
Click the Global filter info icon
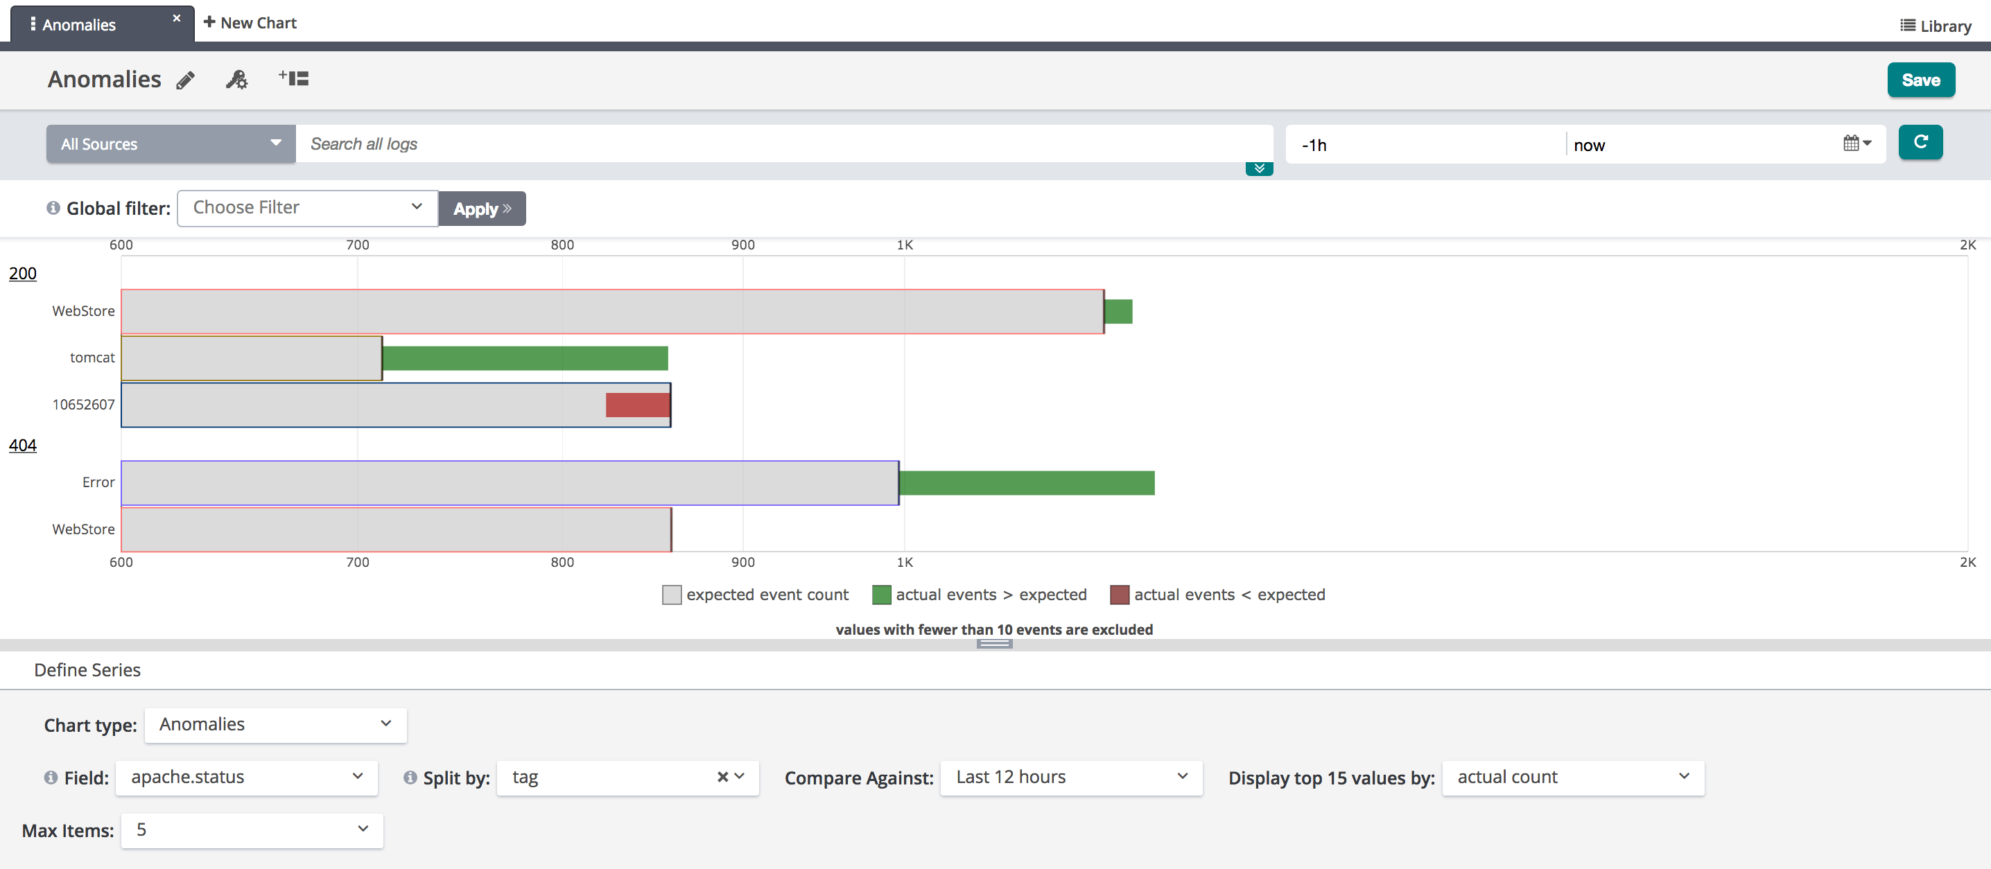pos(53,208)
